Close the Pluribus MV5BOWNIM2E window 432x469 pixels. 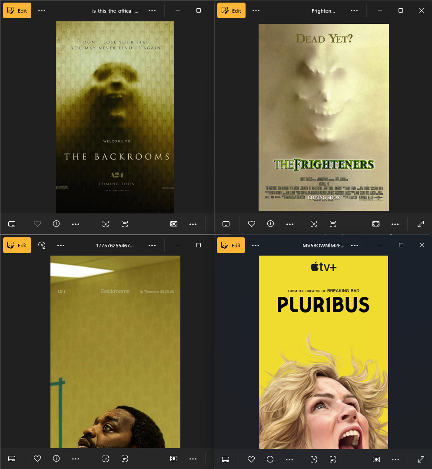[422, 245]
